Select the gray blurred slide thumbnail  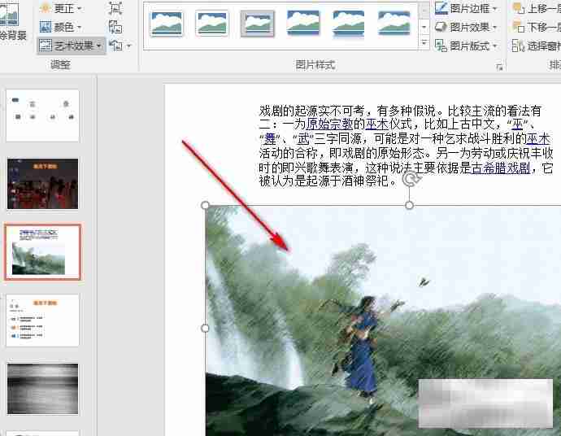[x=42, y=388]
